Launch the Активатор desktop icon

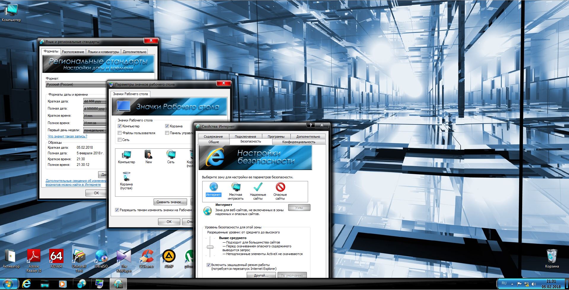[11, 258]
